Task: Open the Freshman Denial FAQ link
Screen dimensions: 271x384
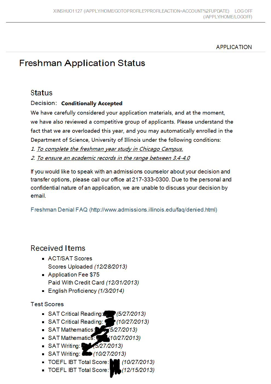Action: (124, 210)
